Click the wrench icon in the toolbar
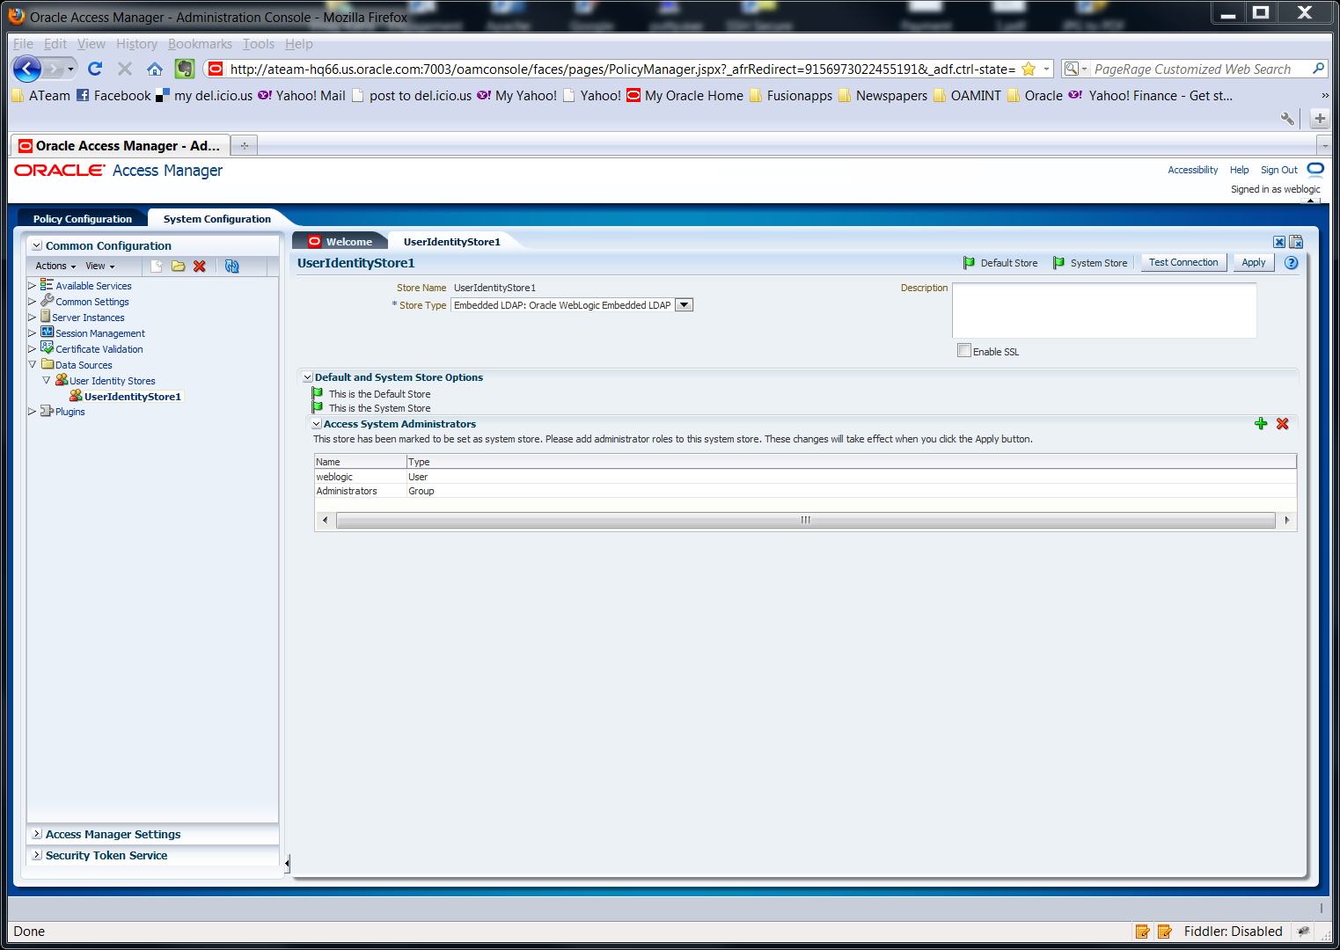 [x=1287, y=118]
